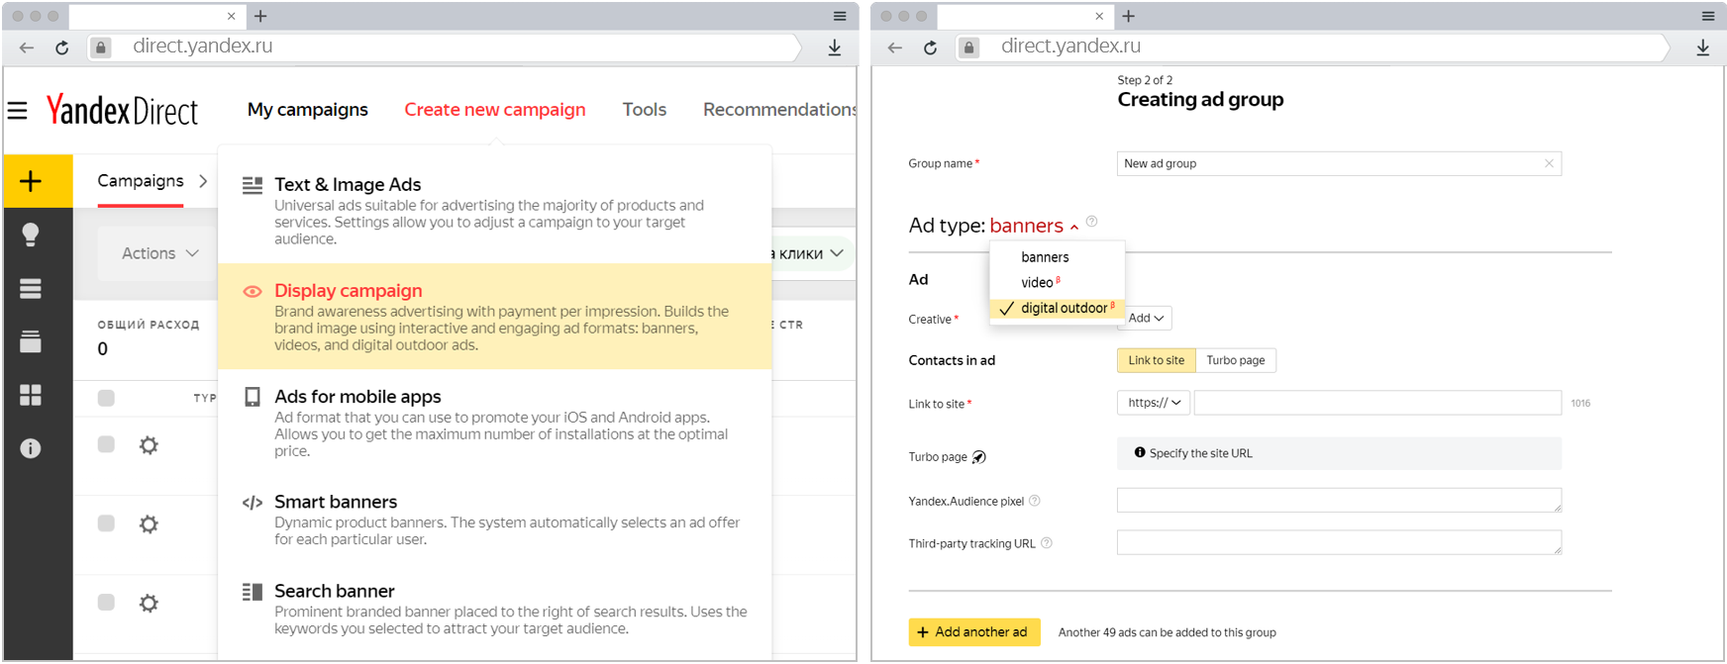Click Add another ad button
Image resolution: width=1727 pixels, height=664 pixels.
(974, 632)
